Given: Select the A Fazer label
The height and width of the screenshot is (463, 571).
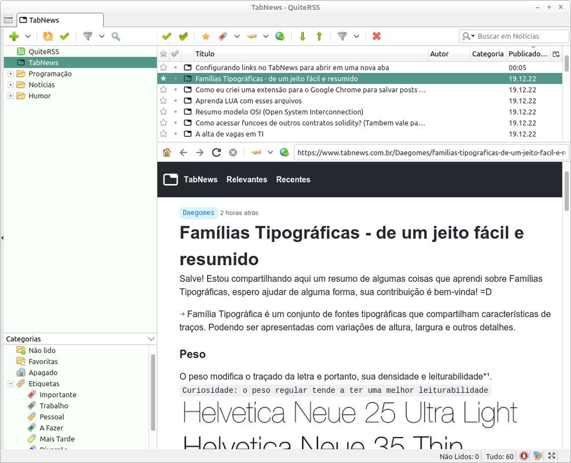Looking at the screenshot, I should tap(51, 428).
